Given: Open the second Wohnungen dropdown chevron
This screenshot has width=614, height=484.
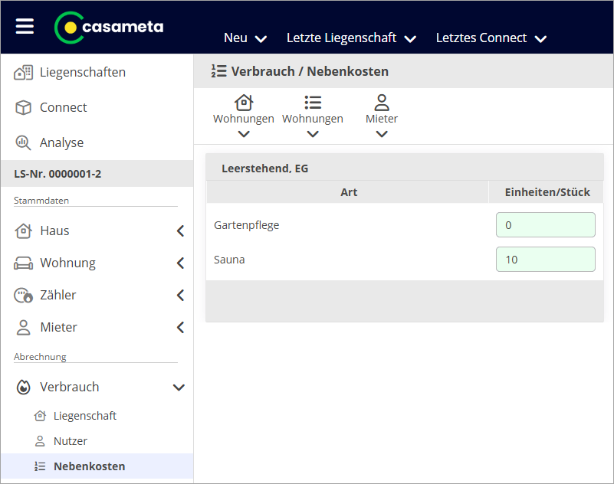Looking at the screenshot, I should point(313,134).
